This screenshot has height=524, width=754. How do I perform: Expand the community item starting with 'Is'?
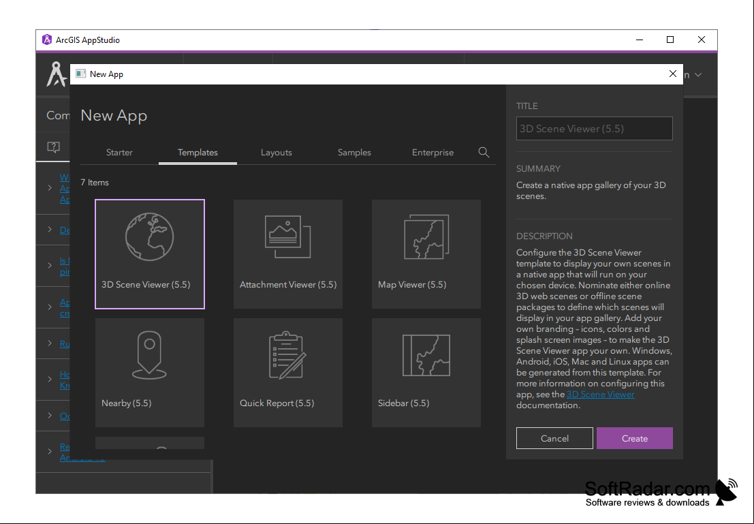point(50,266)
